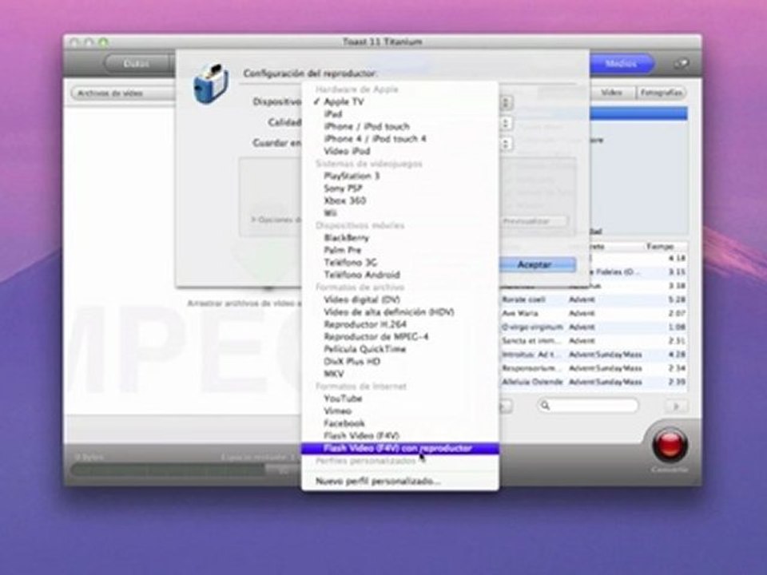The width and height of the screenshot is (767, 575).
Task: Select the Ave Maria track row
Action: tap(593, 313)
